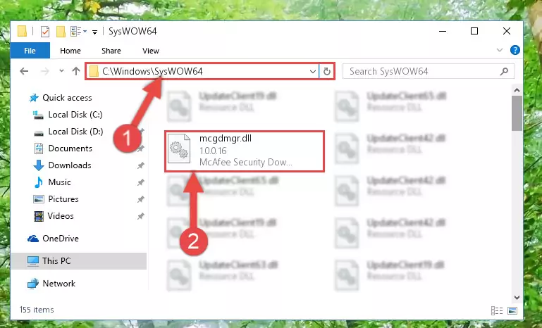Click the vertical scrollbar up arrow
Screen dimensions: 542x328
click(517, 91)
